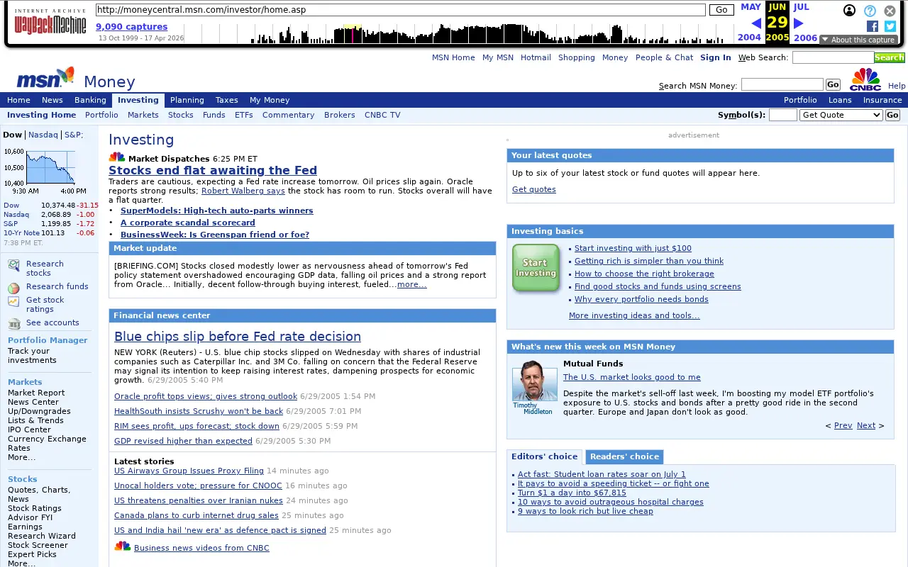Open the 9,090 captures link

coord(132,27)
